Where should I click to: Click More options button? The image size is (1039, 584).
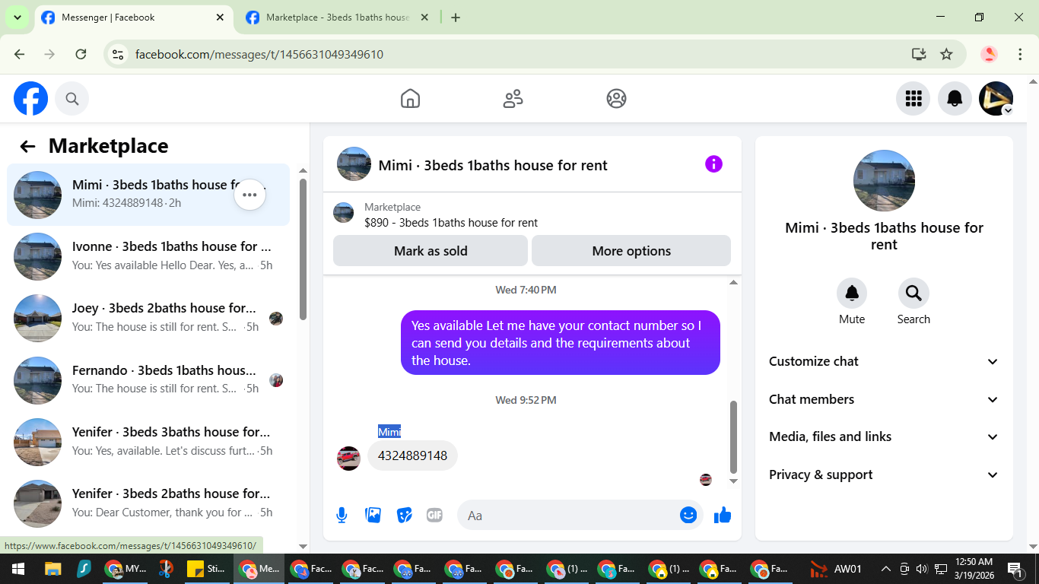click(x=631, y=251)
